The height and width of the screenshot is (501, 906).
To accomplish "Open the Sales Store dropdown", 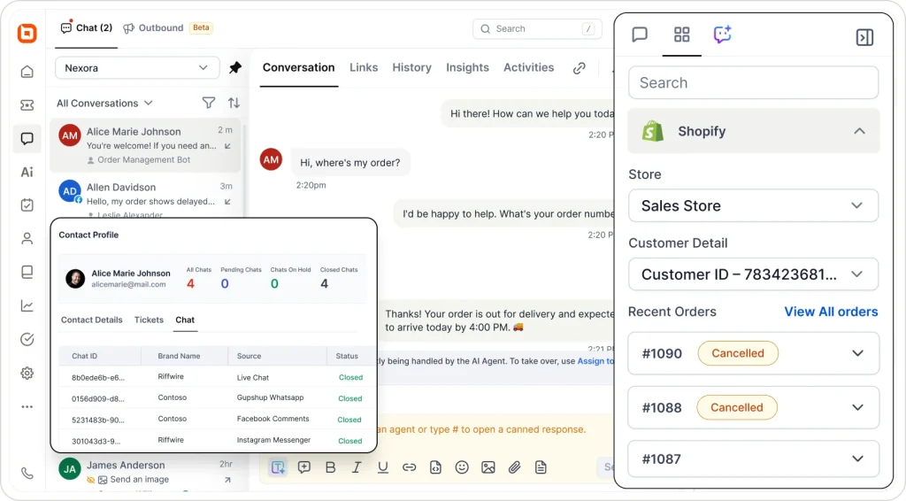I will click(x=754, y=205).
